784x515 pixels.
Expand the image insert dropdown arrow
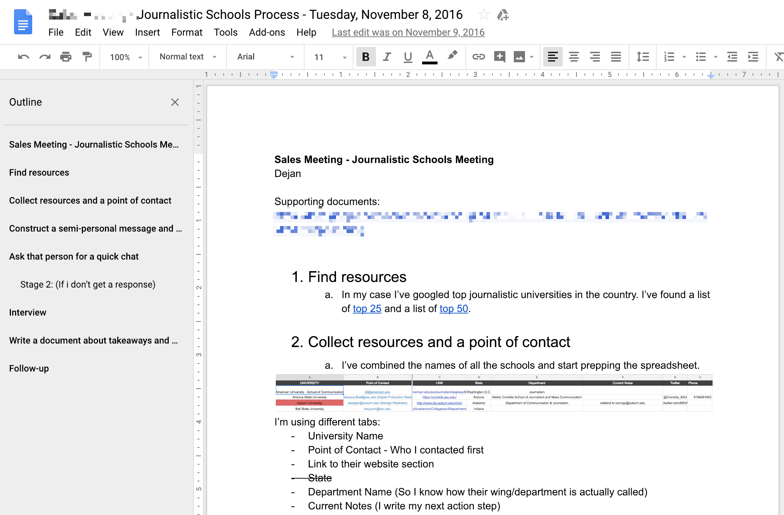pos(532,57)
